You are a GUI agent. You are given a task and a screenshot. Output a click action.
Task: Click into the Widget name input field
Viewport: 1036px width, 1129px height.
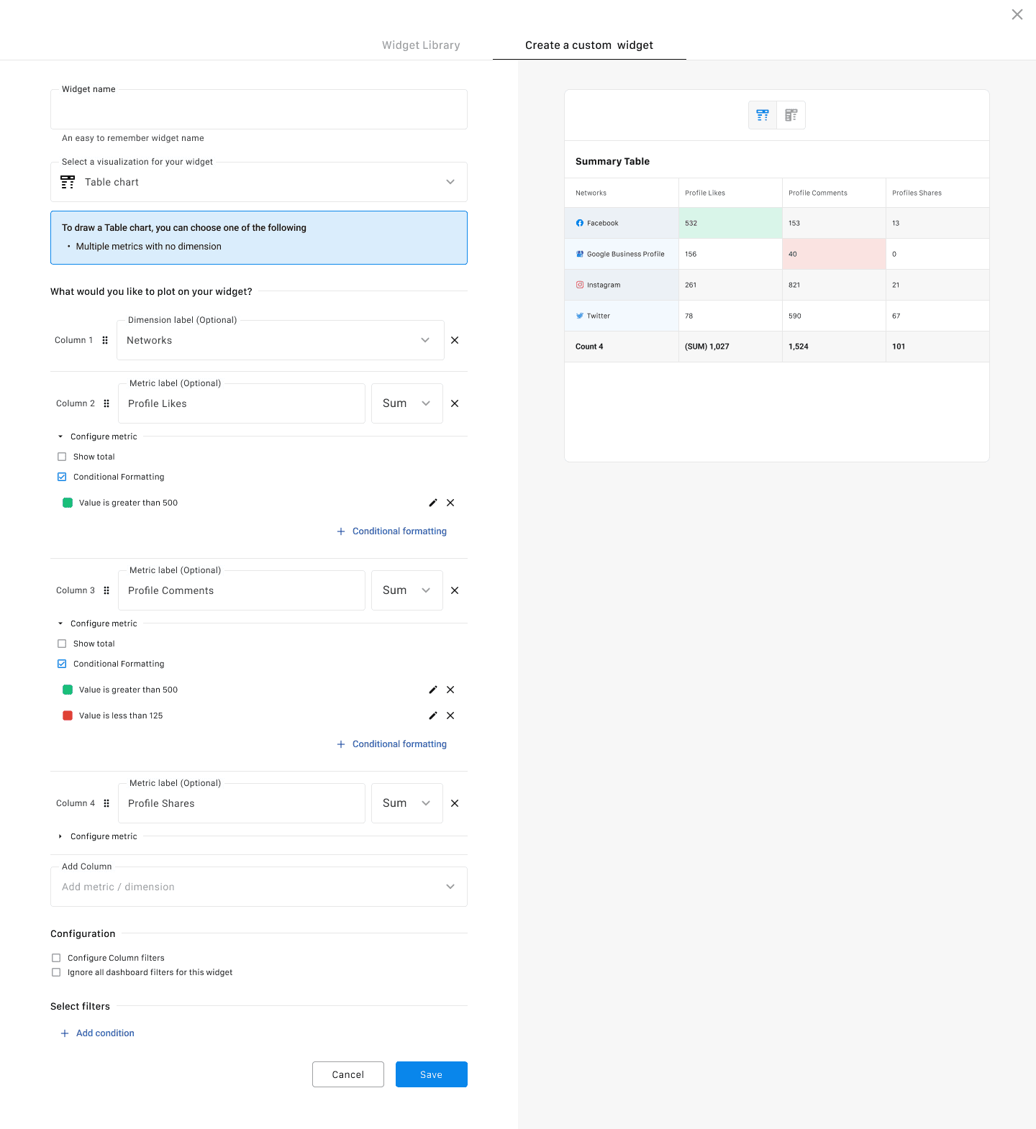coord(259,110)
